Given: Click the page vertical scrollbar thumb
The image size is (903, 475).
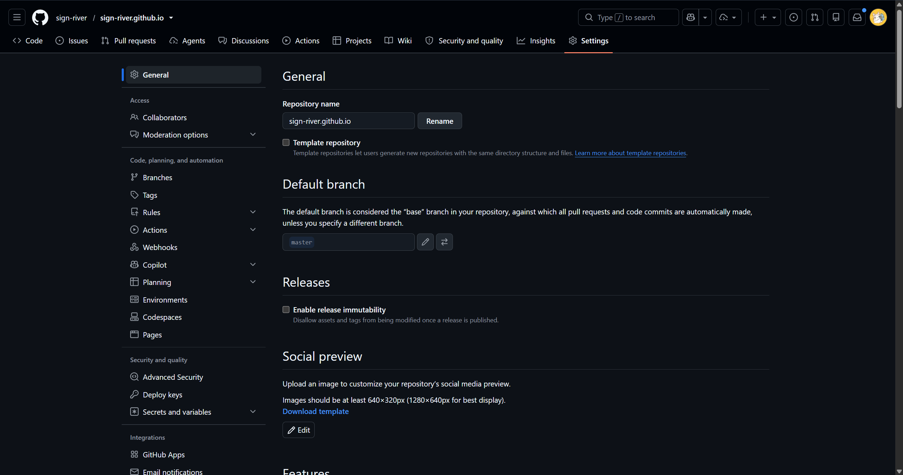Looking at the screenshot, I should click(899, 58).
